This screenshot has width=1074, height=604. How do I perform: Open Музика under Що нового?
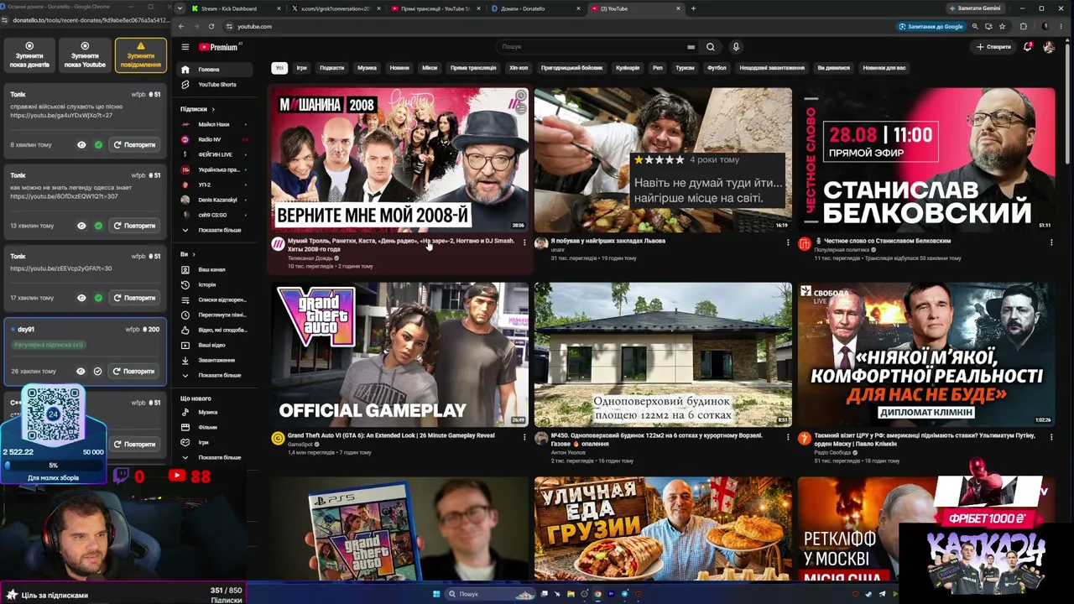214,412
